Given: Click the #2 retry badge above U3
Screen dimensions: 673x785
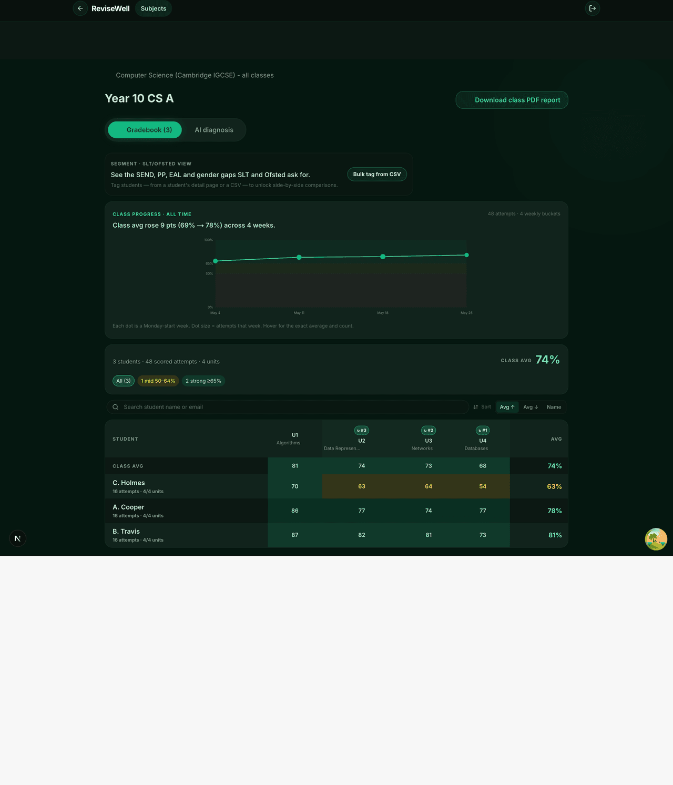Looking at the screenshot, I should click(x=429, y=430).
